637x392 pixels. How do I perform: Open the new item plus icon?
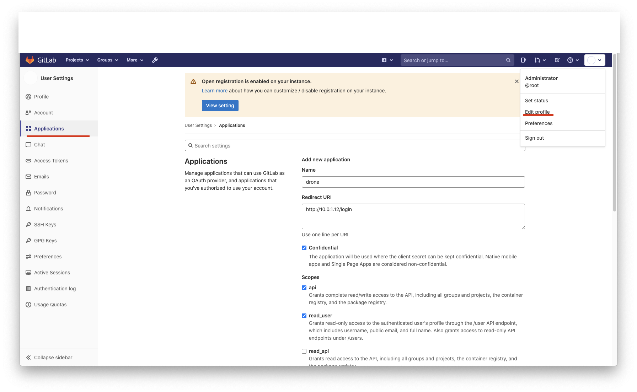[x=384, y=60]
